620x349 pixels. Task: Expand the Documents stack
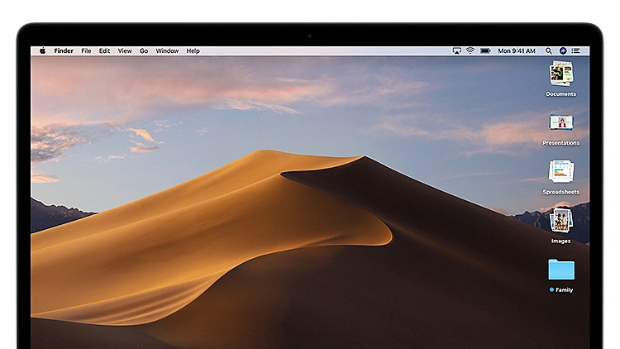[561, 74]
